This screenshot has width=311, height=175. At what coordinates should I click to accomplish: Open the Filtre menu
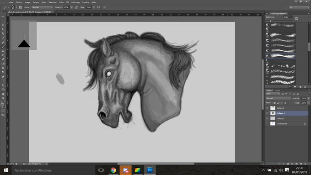61,2
